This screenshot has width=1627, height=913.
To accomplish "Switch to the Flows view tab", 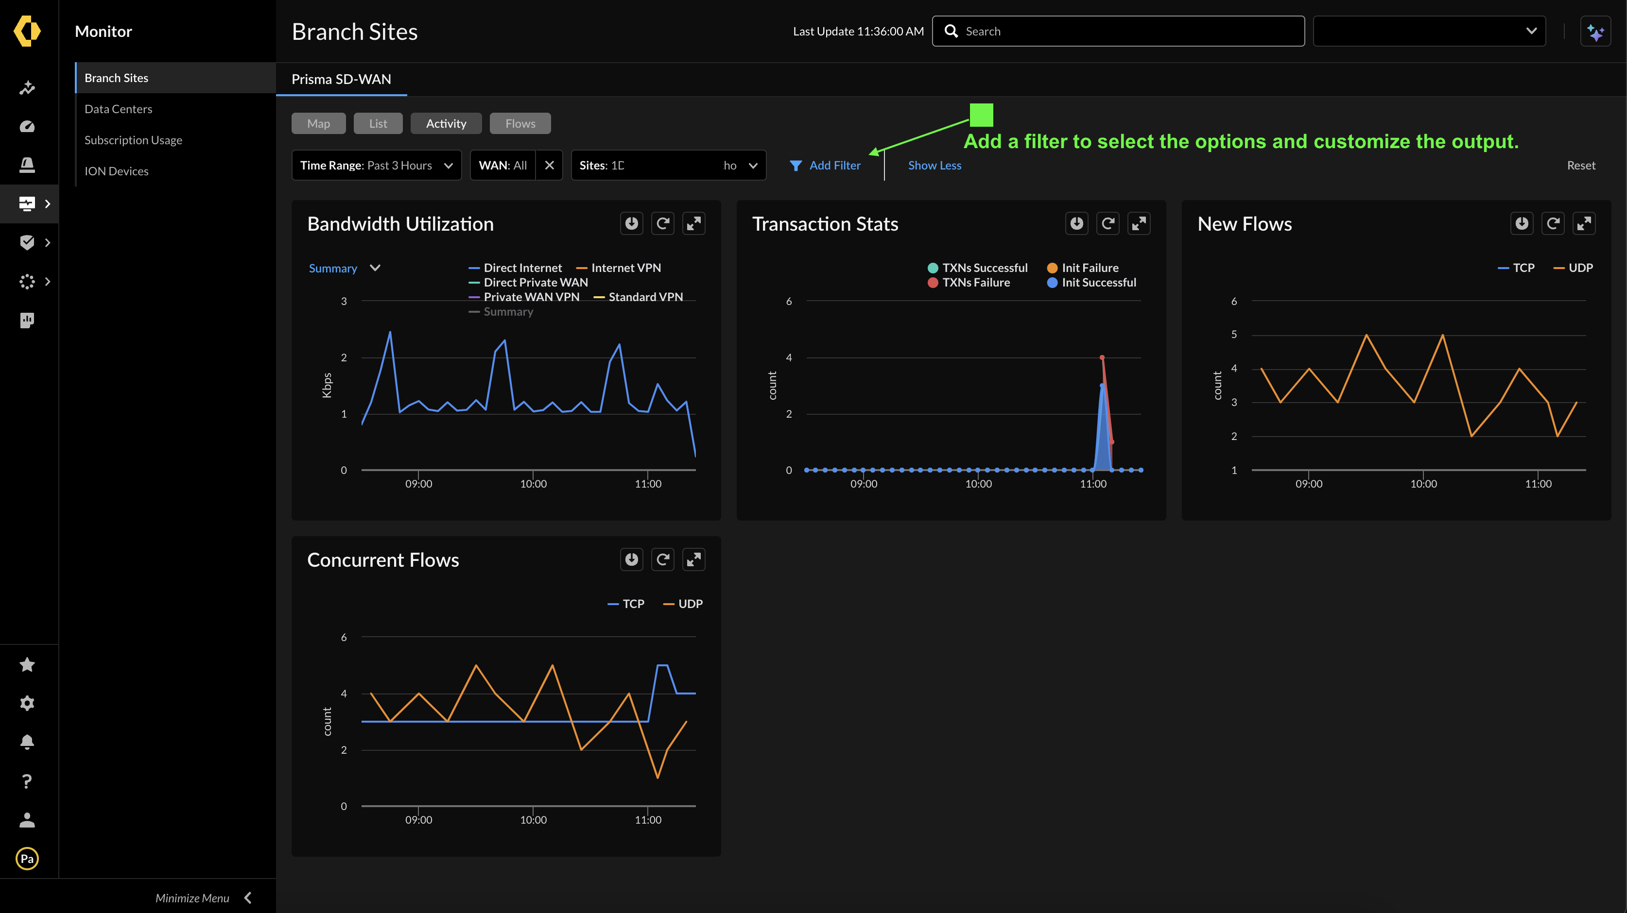I will pos(520,124).
